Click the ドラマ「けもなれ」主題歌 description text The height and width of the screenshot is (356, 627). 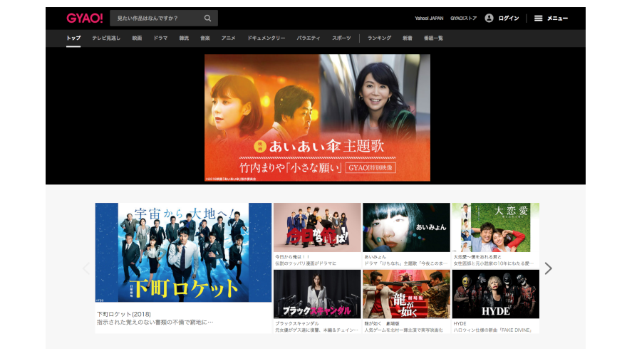[405, 263]
